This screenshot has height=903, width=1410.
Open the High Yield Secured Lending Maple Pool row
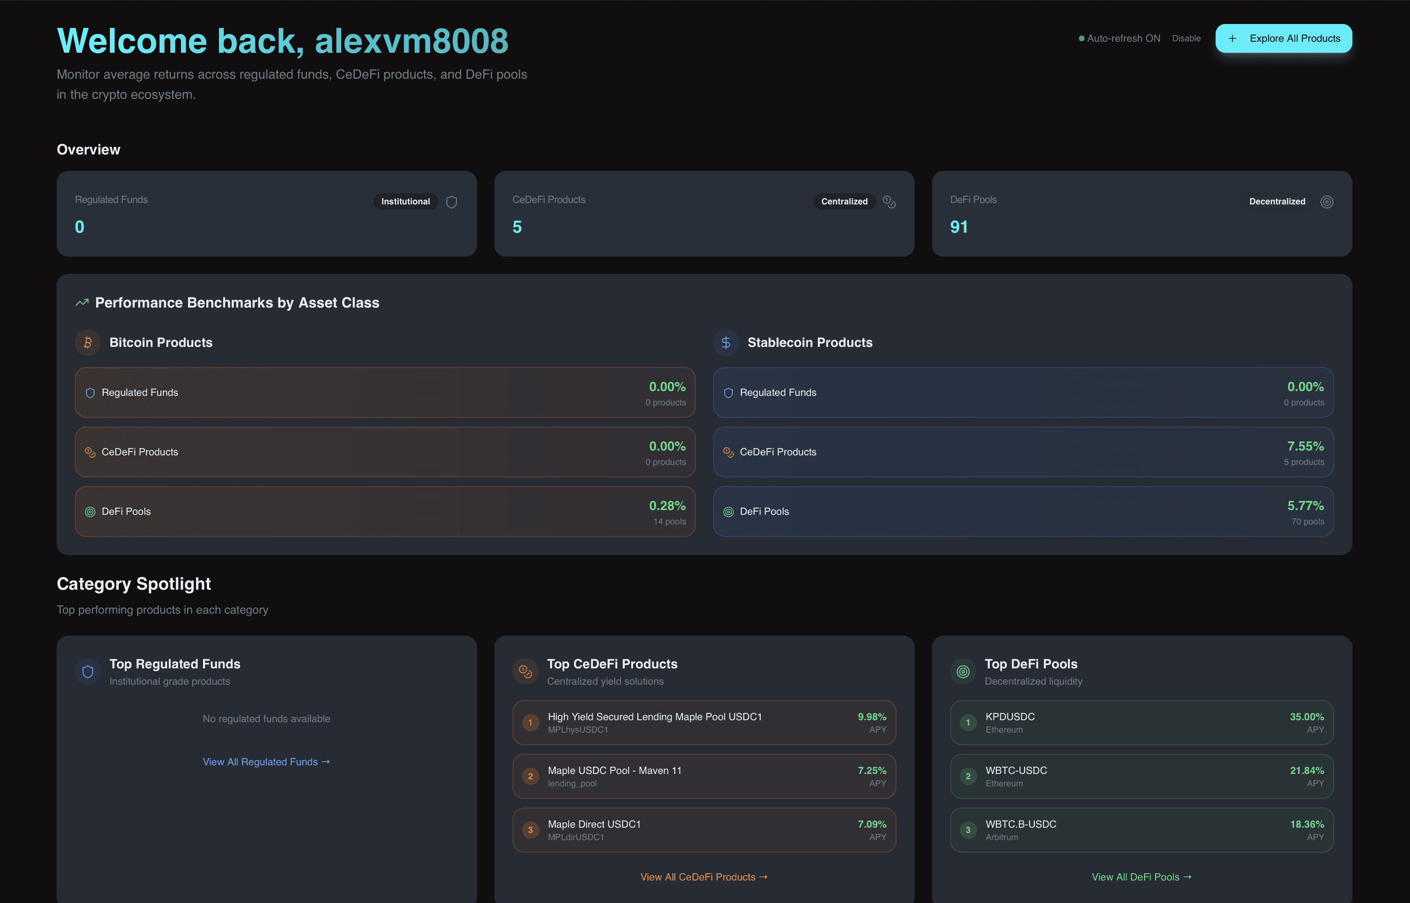click(704, 723)
